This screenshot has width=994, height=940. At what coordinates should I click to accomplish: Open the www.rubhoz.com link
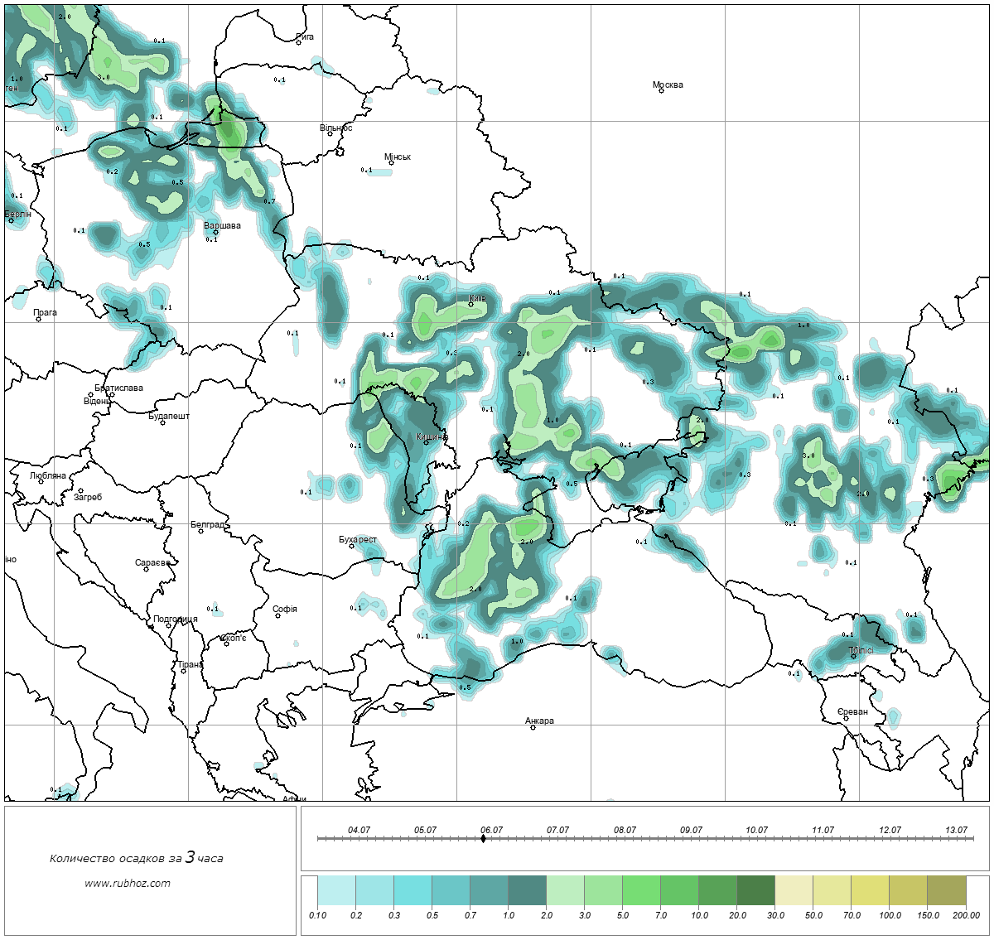pos(128,883)
